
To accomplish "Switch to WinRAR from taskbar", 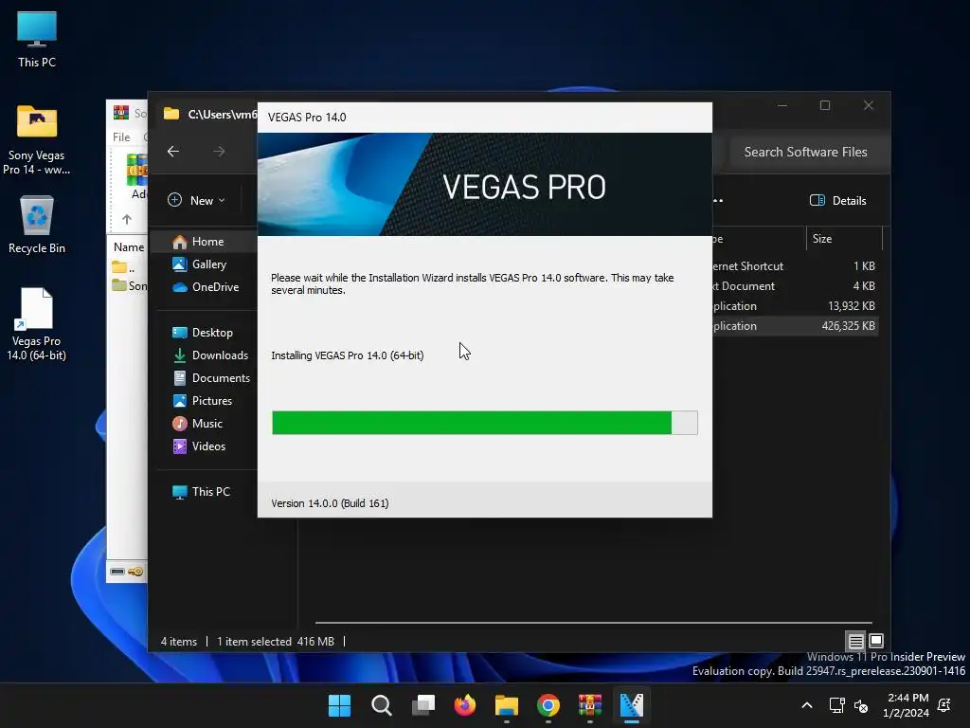I will 589,705.
